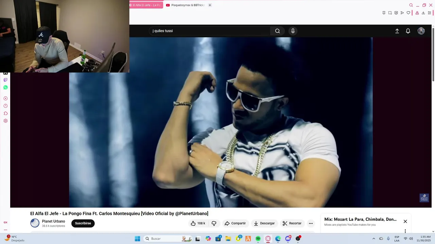
Task: Click the Planet Urbano channel avatar
Action: 35,223
